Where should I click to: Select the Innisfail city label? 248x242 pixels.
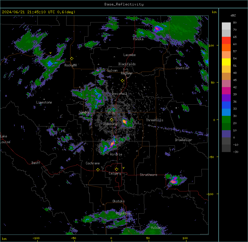click(120, 94)
